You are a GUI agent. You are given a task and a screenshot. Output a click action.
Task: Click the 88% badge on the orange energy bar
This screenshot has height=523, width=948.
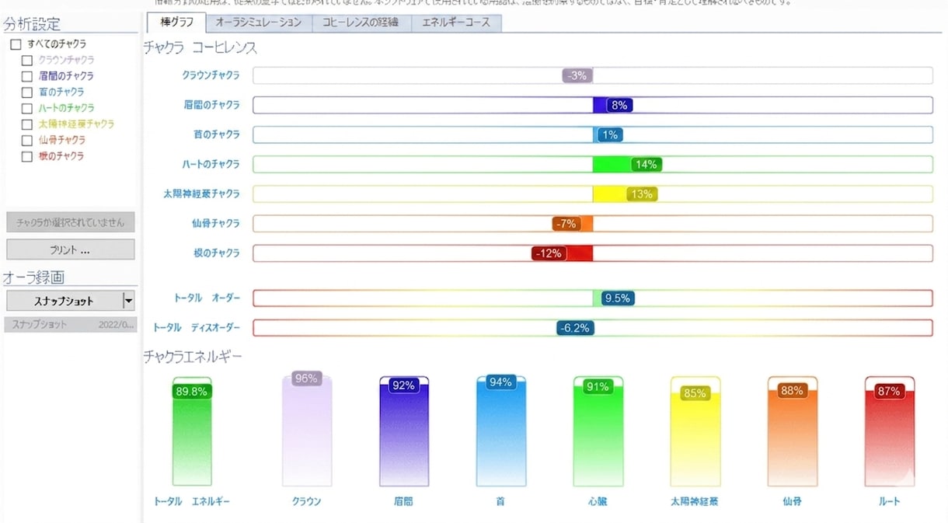click(x=792, y=391)
